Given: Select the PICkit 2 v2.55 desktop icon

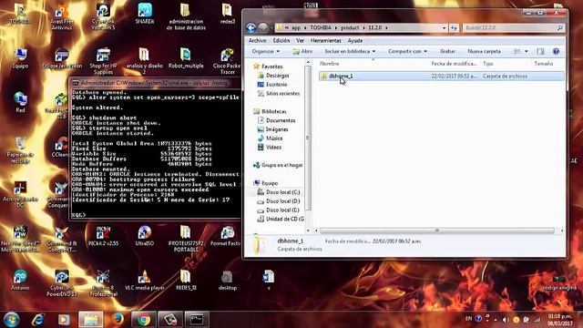Looking at the screenshot, I should click(103, 236).
